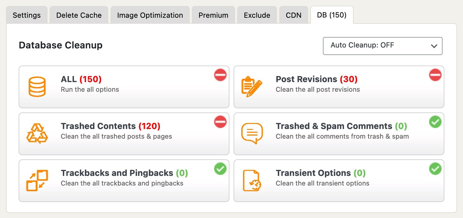Viewport: 463px width, 218px height.
Task: Click the clipboard and pencil Post Revisions icon
Action: [x=252, y=87]
